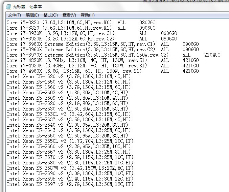The image size is (229, 192).
Task: Click the Intel Xeon E5-2650L v2 line
Action: (x=70, y=141)
